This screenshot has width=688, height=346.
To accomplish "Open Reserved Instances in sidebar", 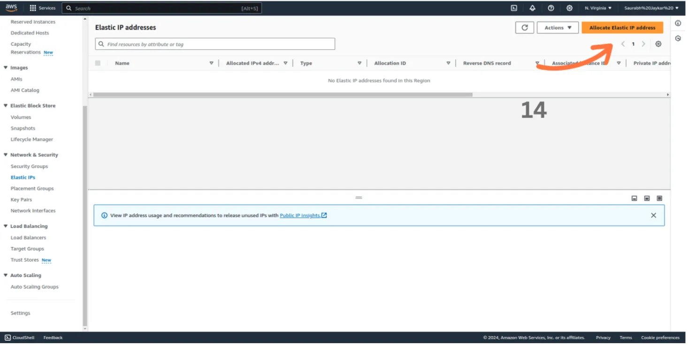I will pos(33,22).
